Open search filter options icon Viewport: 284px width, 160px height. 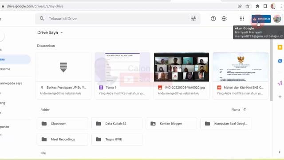pos(193,19)
